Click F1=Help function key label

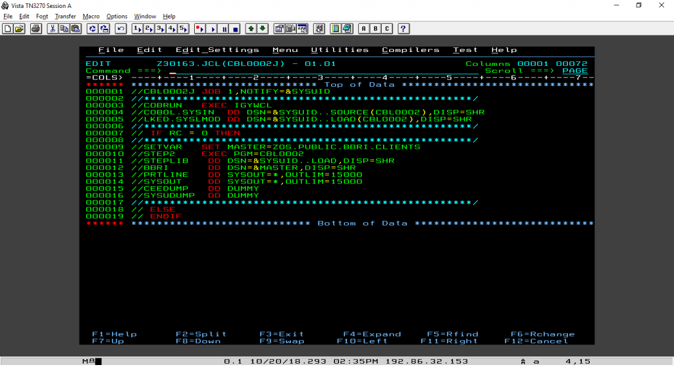[x=115, y=334]
